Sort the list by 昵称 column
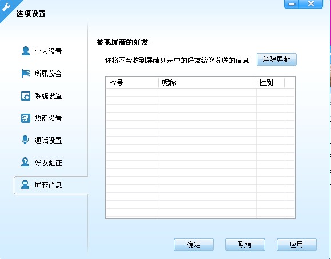This screenshot has height=259, width=331. click(x=208, y=83)
